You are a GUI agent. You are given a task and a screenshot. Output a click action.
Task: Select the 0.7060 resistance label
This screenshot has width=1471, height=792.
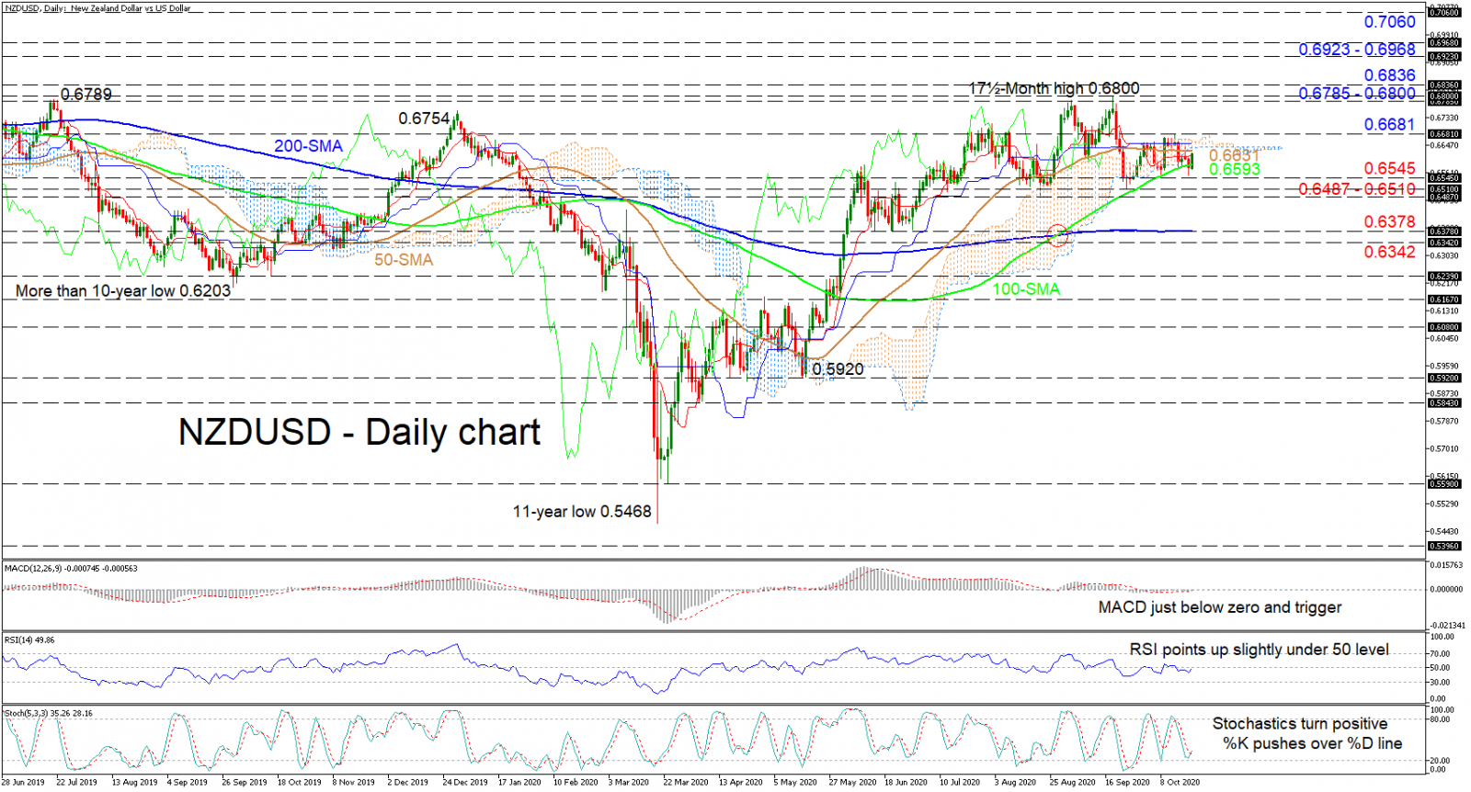(1389, 22)
